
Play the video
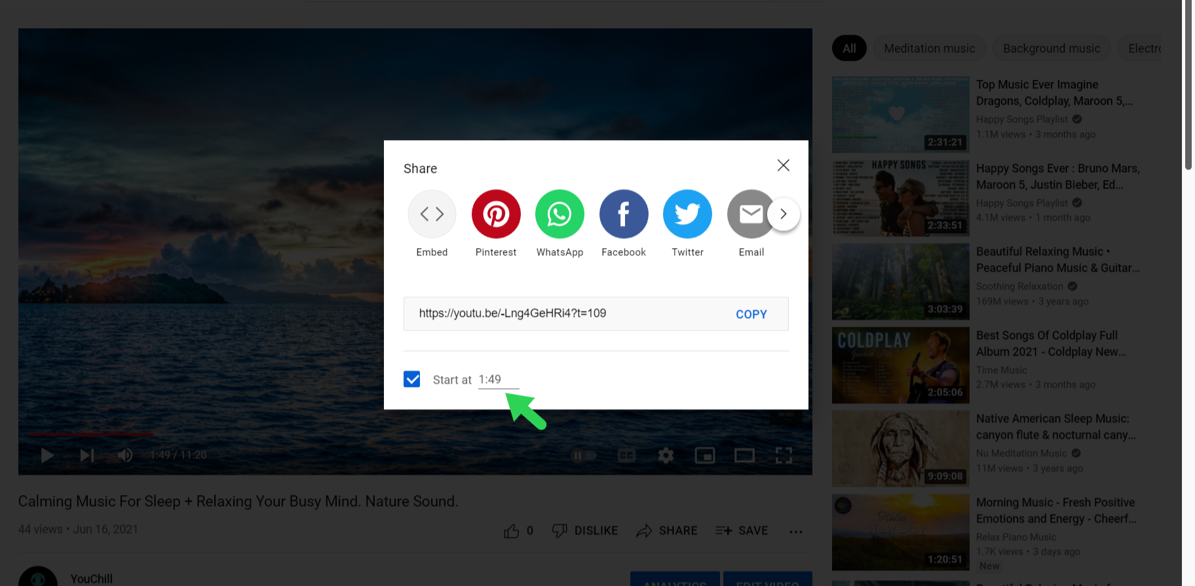coord(47,455)
